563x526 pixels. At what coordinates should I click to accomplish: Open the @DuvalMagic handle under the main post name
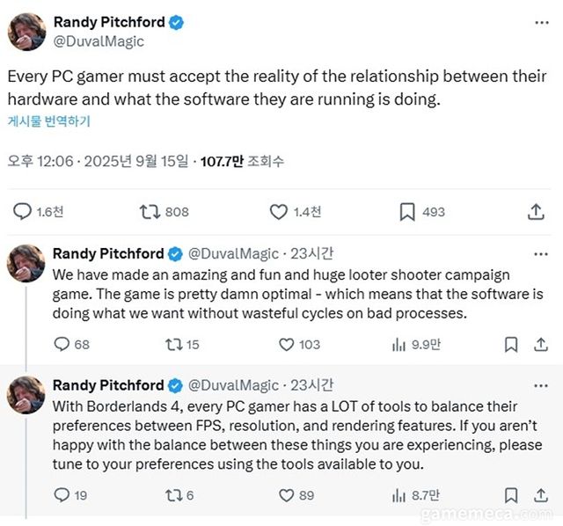click(98, 40)
